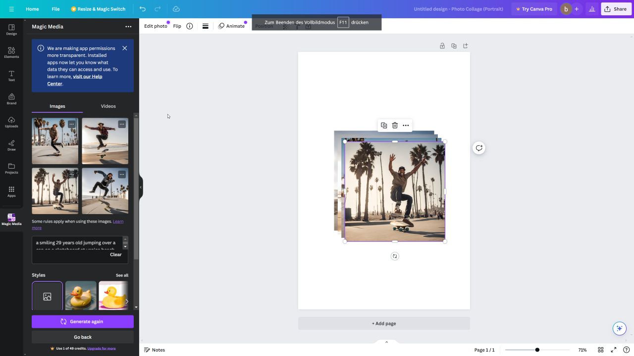Image resolution: width=634 pixels, height=356 pixels.
Task: Switch to the Videos tab
Action: click(x=108, y=106)
